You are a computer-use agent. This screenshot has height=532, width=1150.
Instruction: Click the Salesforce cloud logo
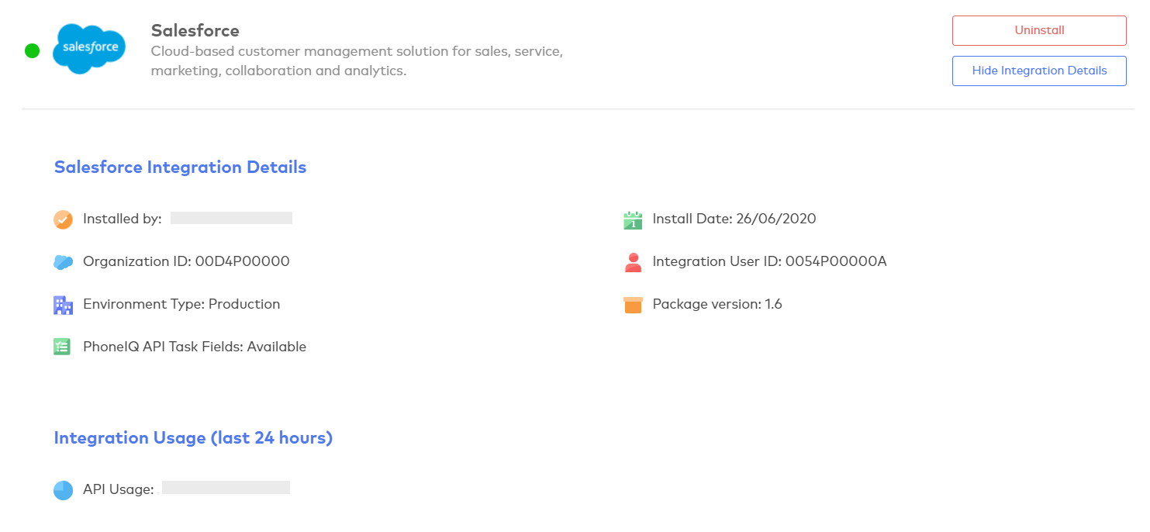(89, 48)
